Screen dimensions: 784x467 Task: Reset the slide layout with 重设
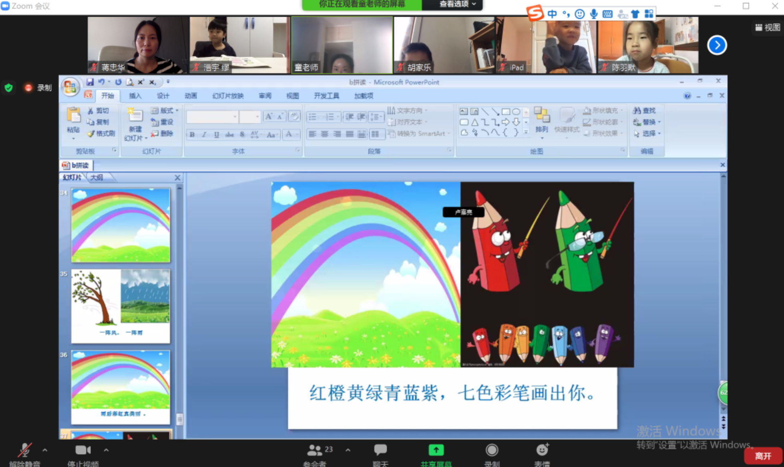(162, 122)
